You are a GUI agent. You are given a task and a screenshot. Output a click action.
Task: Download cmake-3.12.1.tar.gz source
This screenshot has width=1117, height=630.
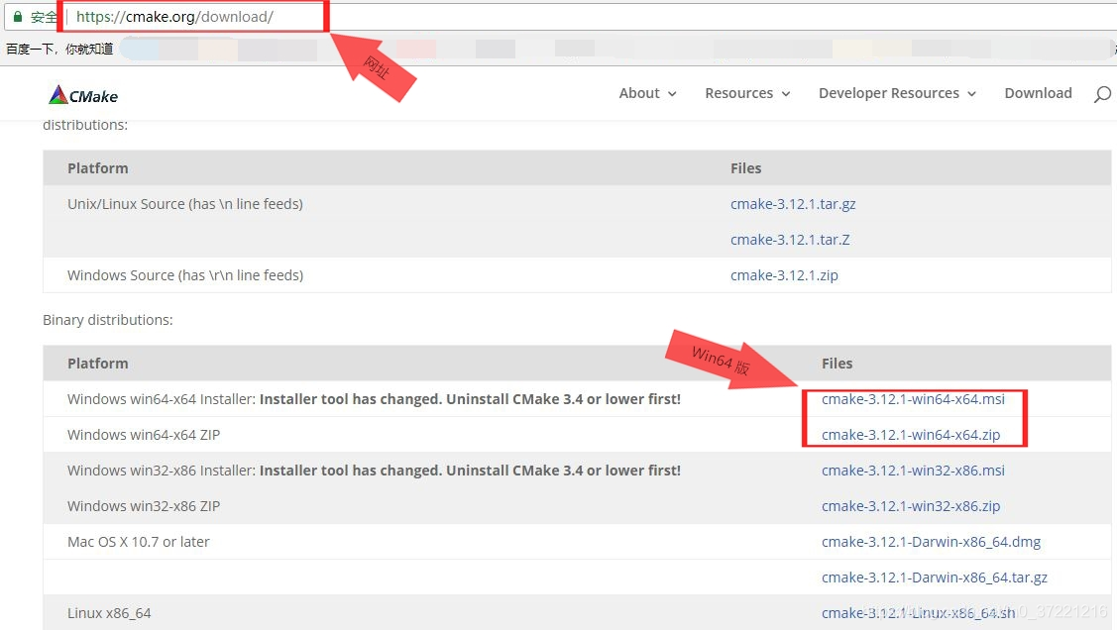pyautogui.click(x=793, y=204)
